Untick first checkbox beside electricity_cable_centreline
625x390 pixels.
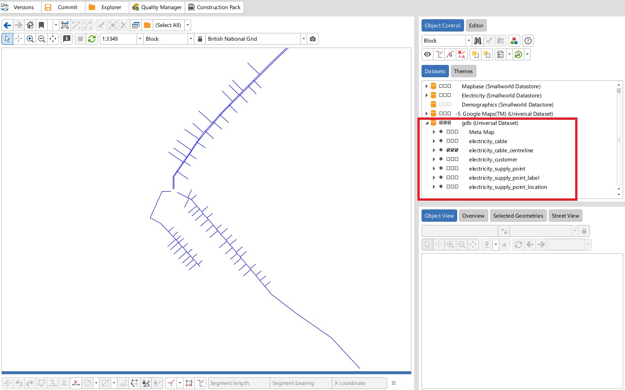pos(449,150)
